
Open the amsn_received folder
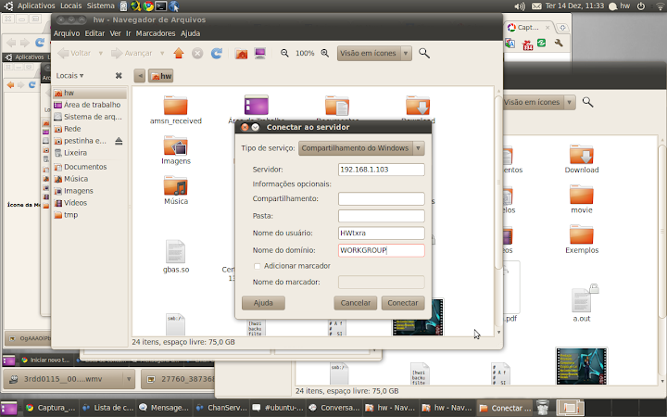[176, 109]
